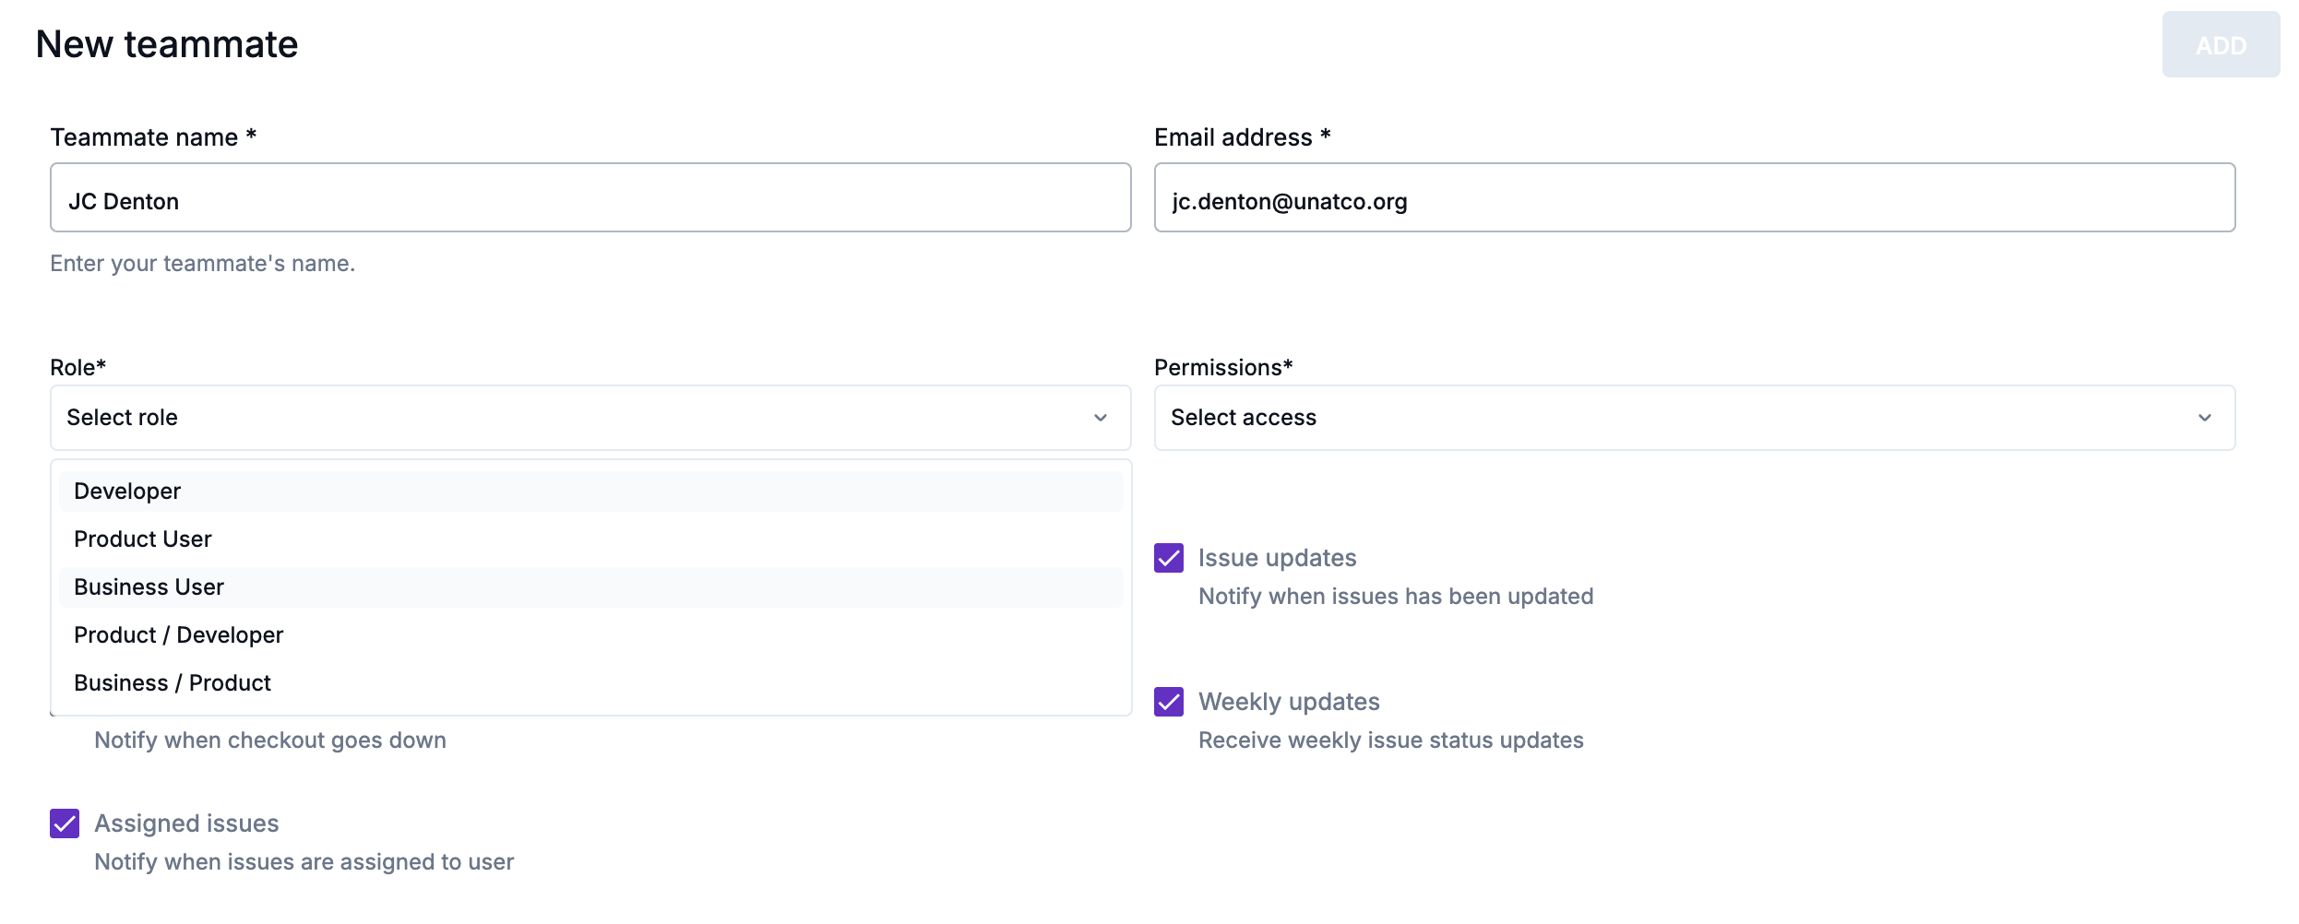
Task: Collapse the 'Select role' combo box
Action: (x=590, y=418)
